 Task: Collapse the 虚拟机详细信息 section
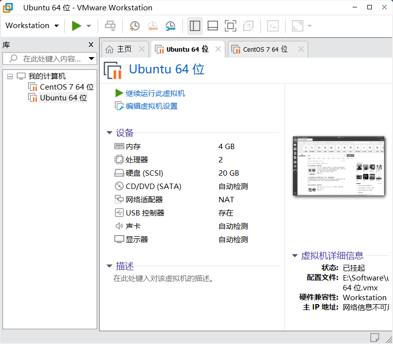295,256
